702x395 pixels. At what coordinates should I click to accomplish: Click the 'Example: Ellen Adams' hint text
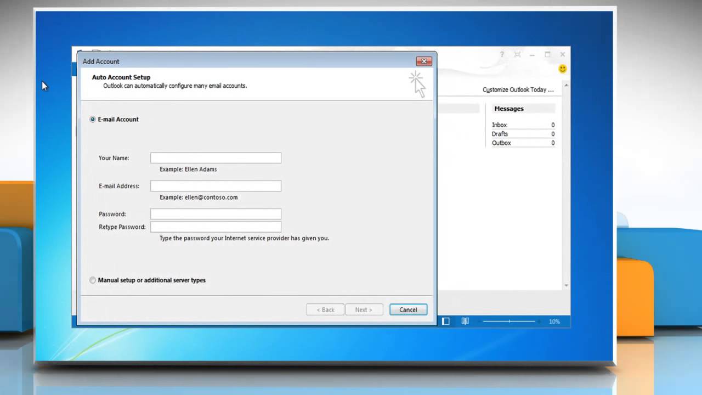[x=188, y=169]
